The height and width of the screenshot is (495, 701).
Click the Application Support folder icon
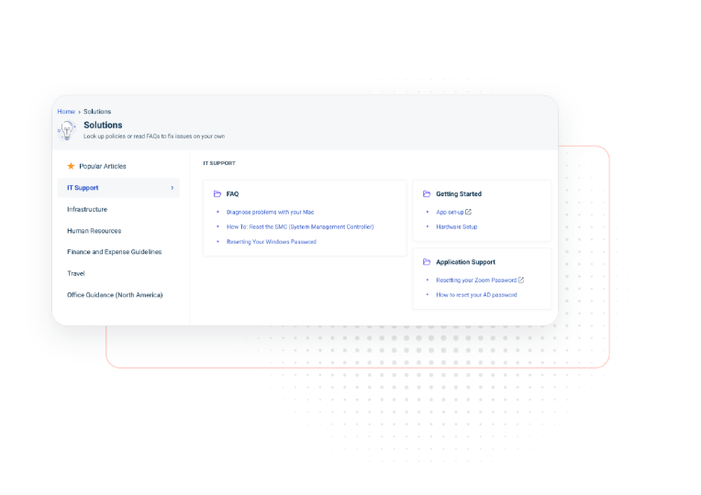point(427,262)
